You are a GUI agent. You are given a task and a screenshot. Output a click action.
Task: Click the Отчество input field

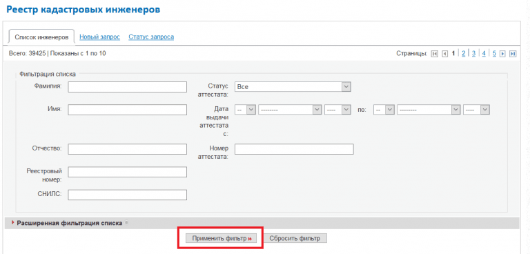pos(128,149)
